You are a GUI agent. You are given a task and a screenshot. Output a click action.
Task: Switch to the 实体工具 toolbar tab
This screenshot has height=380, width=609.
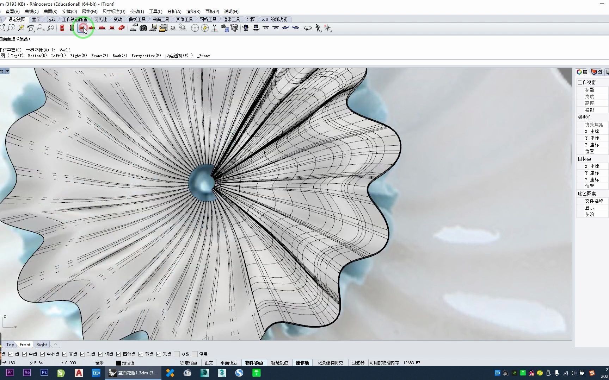[x=184, y=19]
